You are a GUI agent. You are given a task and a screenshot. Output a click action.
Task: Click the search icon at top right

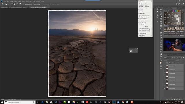click(x=177, y=4)
